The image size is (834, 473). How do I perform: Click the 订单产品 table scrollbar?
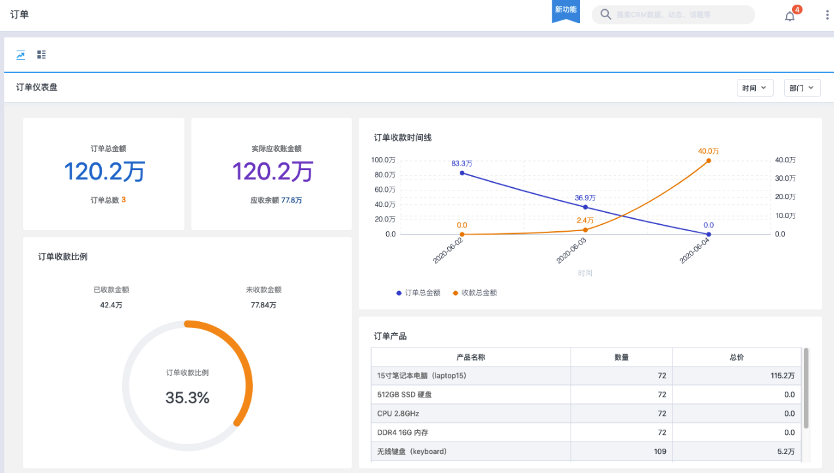[x=806, y=388]
